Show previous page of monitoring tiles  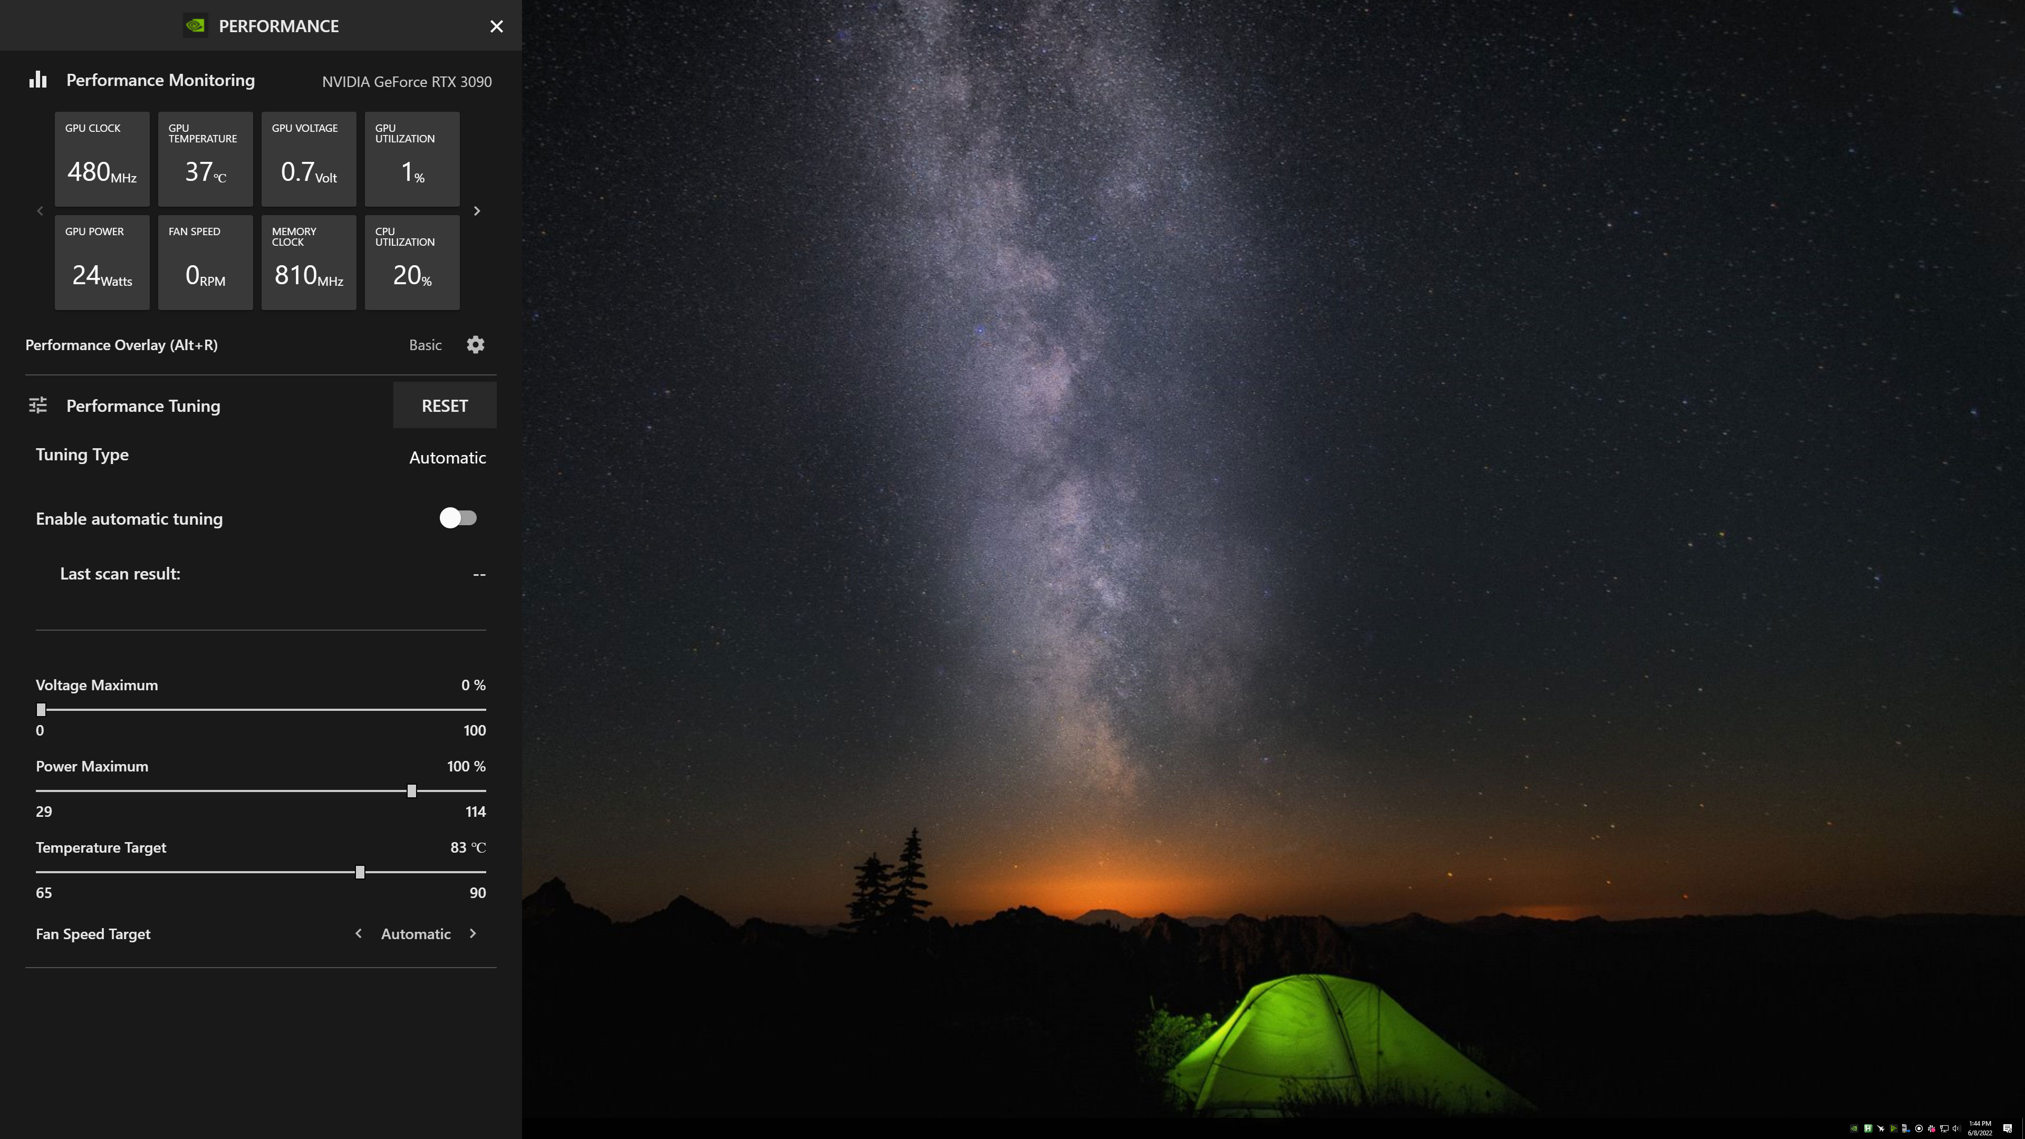click(x=40, y=211)
